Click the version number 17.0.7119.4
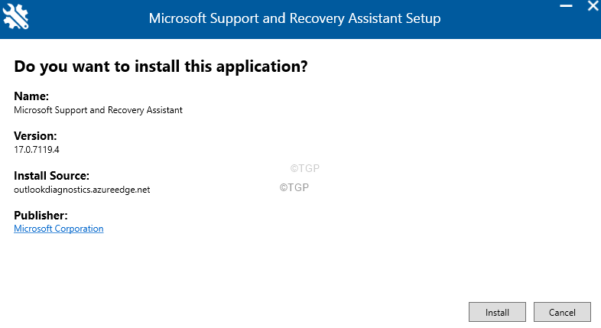Screen dimensions: 601x328 pos(37,149)
